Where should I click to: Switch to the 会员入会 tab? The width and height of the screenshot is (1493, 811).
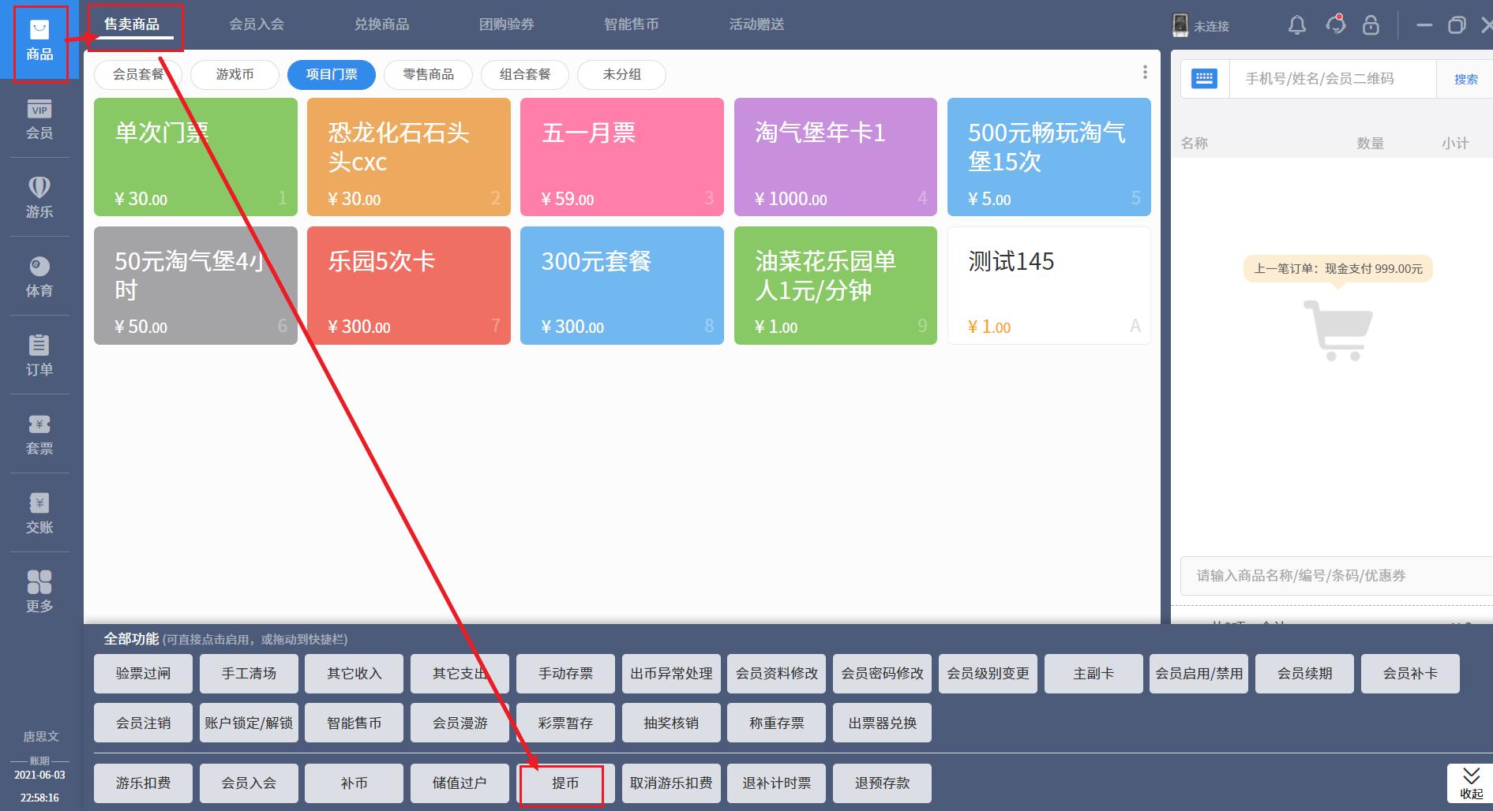coord(257,25)
